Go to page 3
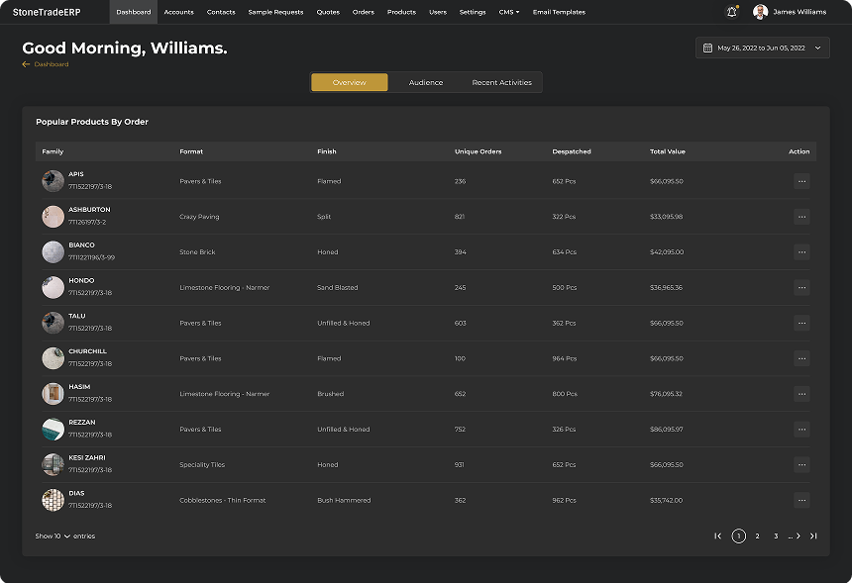This screenshot has width=852, height=584. (x=776, y=535)
